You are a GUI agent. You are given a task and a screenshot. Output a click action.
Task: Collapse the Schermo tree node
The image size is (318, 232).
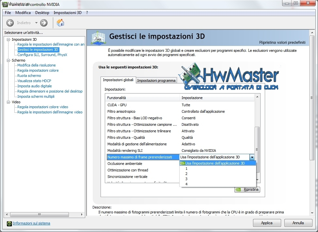tap(8, 60)
